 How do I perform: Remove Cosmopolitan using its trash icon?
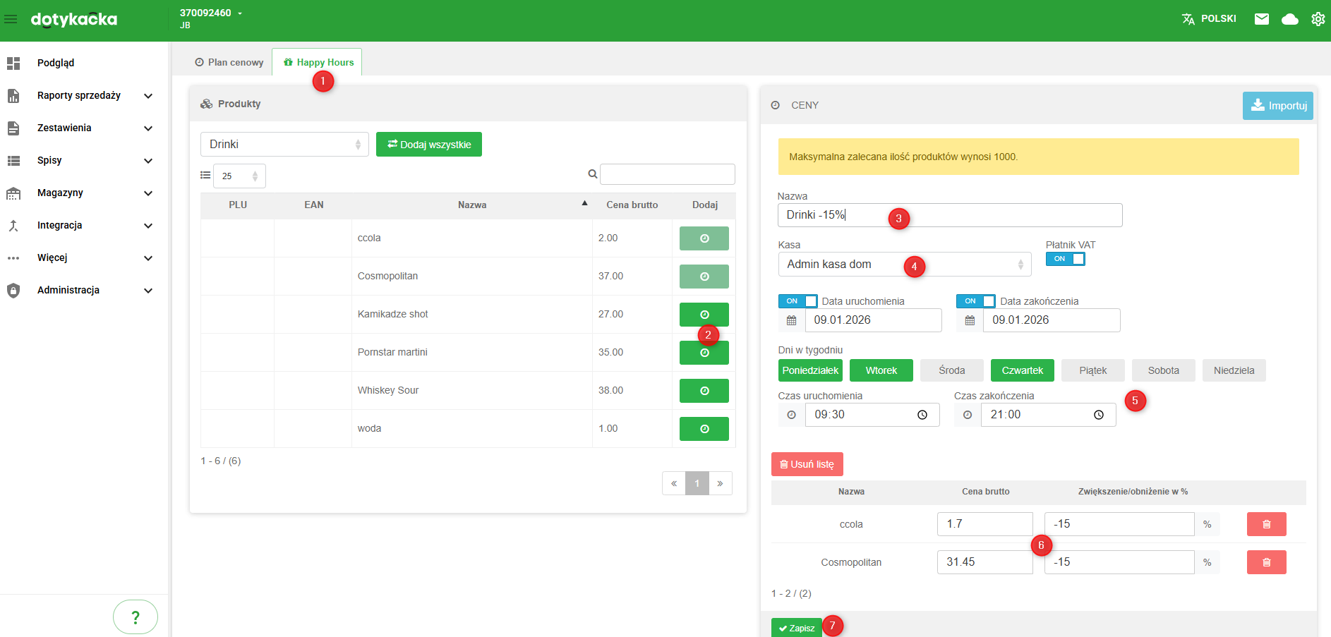[1266, 562]
